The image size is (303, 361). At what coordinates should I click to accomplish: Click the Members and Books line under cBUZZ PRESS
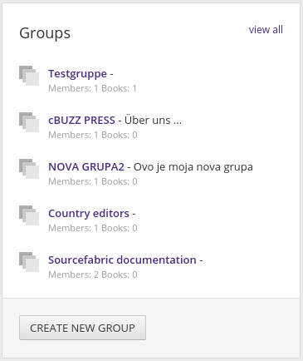point(93,135)
